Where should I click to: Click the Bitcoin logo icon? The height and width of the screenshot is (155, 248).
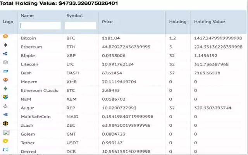click(5, 36)
